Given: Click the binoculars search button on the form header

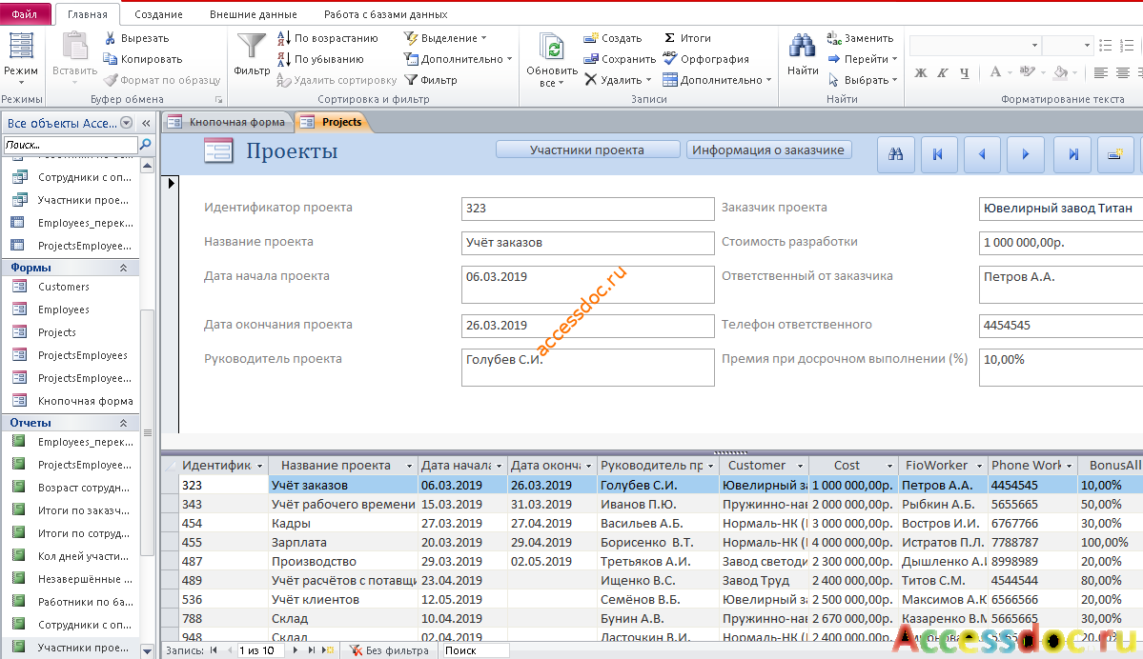Looking at the screenshot, I should [896, 153].
